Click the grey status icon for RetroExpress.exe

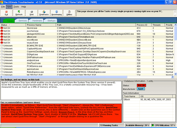coord(2,72)
